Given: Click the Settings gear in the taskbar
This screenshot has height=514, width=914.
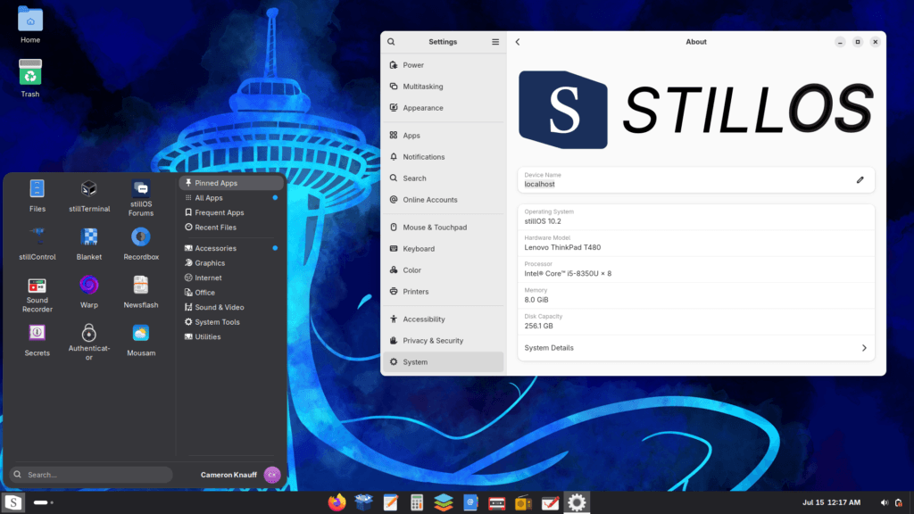Looking at the screenshot, I should click(577, 502).
